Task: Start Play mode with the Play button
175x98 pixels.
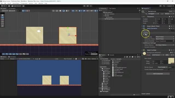Action: click(x=84, y=6)
